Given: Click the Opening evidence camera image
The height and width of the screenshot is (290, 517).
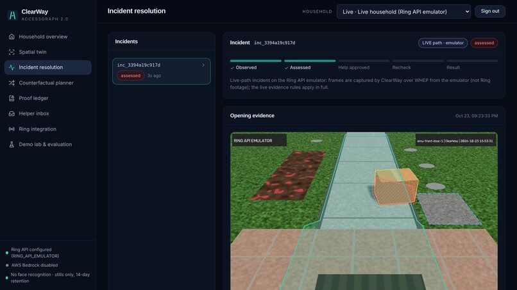Looking at the screenshot, I should point(364,211).
